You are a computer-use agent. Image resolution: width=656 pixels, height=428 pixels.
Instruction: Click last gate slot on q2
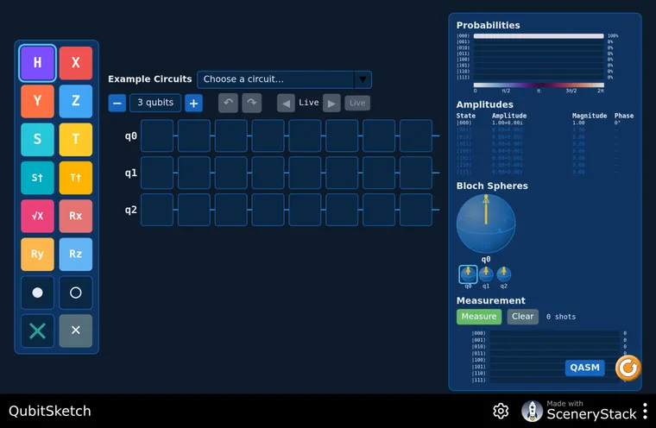coord(416,210)
